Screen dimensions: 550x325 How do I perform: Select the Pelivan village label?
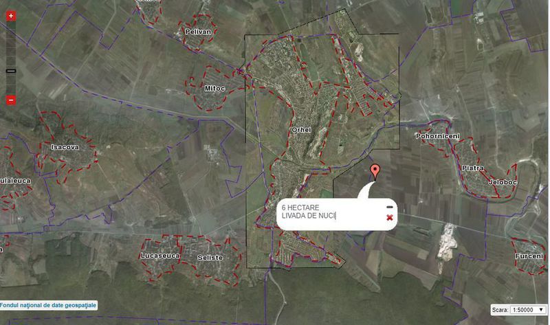click(198, 32)
